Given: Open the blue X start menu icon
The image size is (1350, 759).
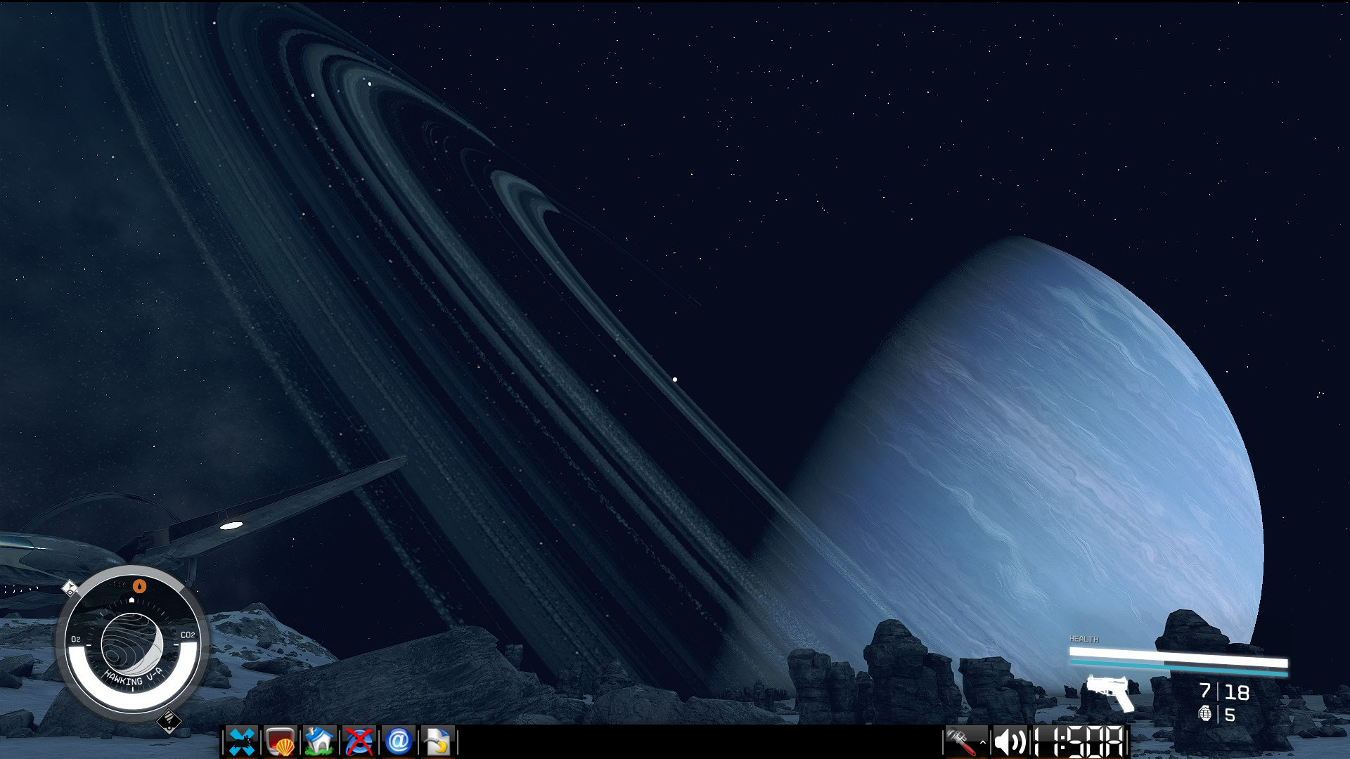Looking at the screenshot, I should (x=242, y=741).
